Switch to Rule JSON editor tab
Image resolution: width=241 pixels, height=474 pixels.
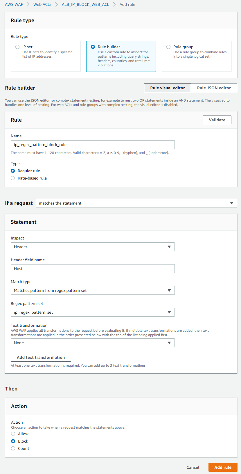[x=214, y=88]
